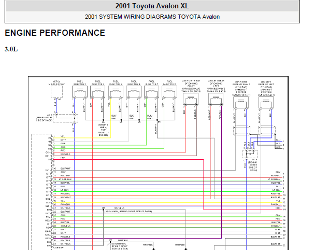Select pin 15 BLU wire label

point(63,186)
